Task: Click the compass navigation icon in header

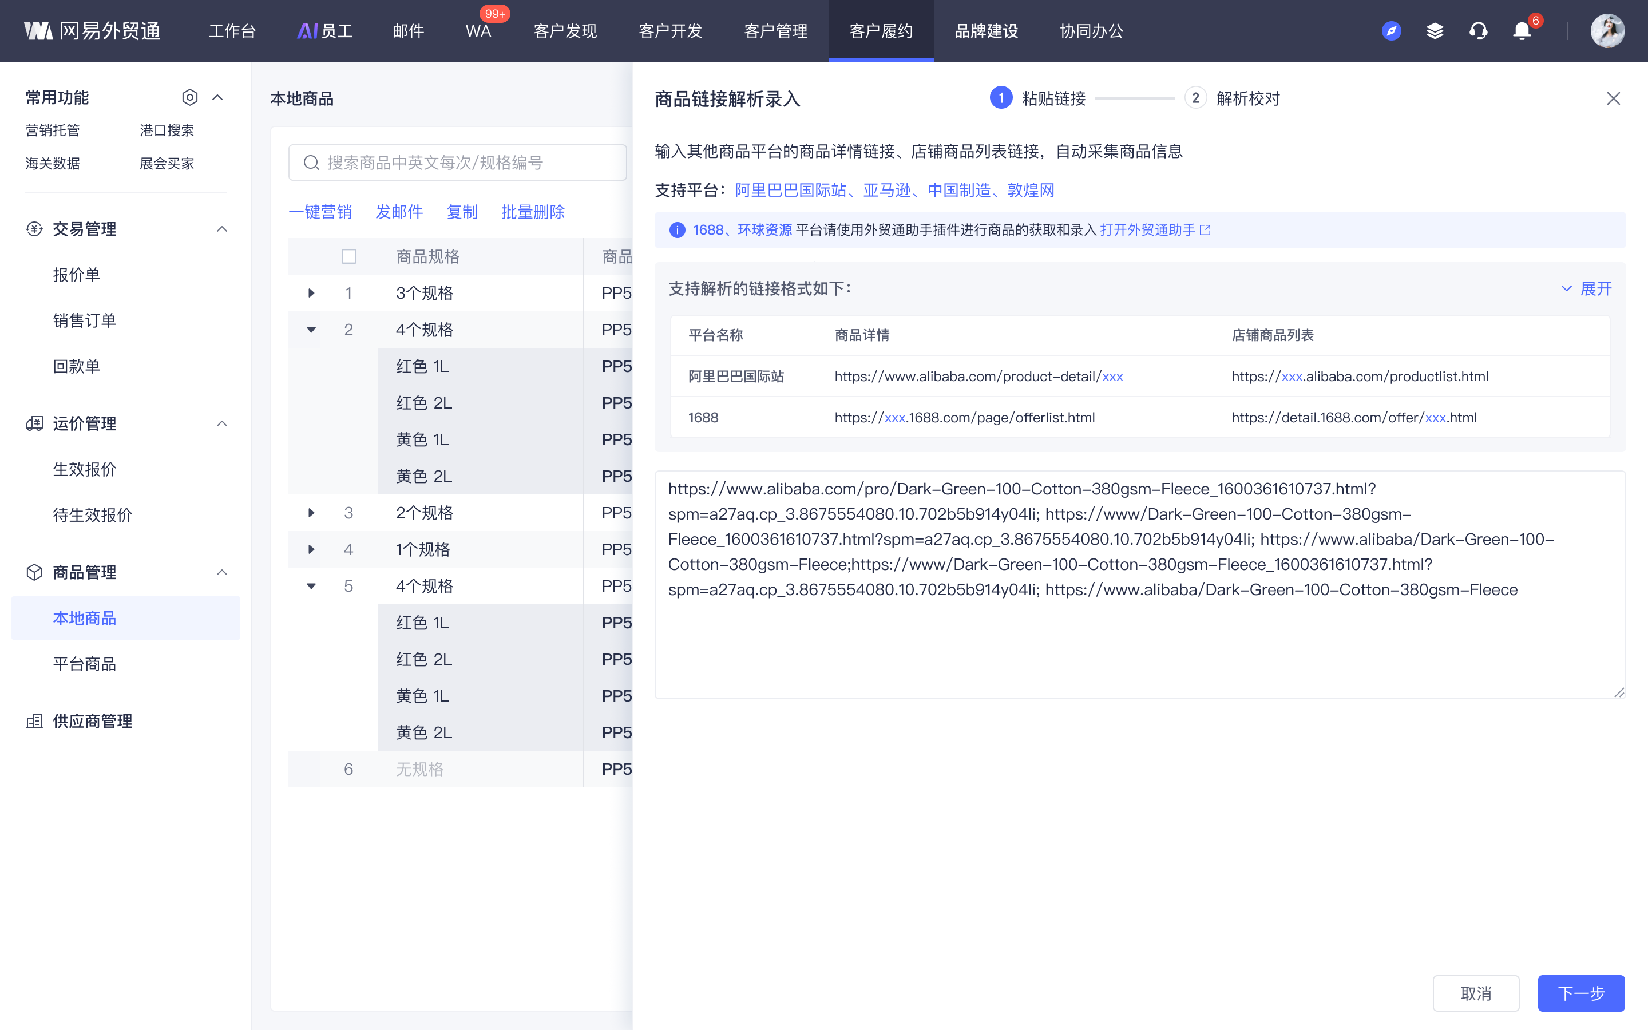Action: tap(1391, 31)
